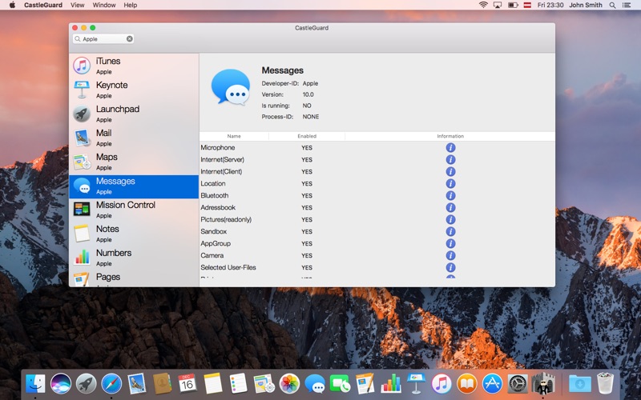Launch Safari from the Dock
Screen dimensions: 641x400
tap(111, 384)
